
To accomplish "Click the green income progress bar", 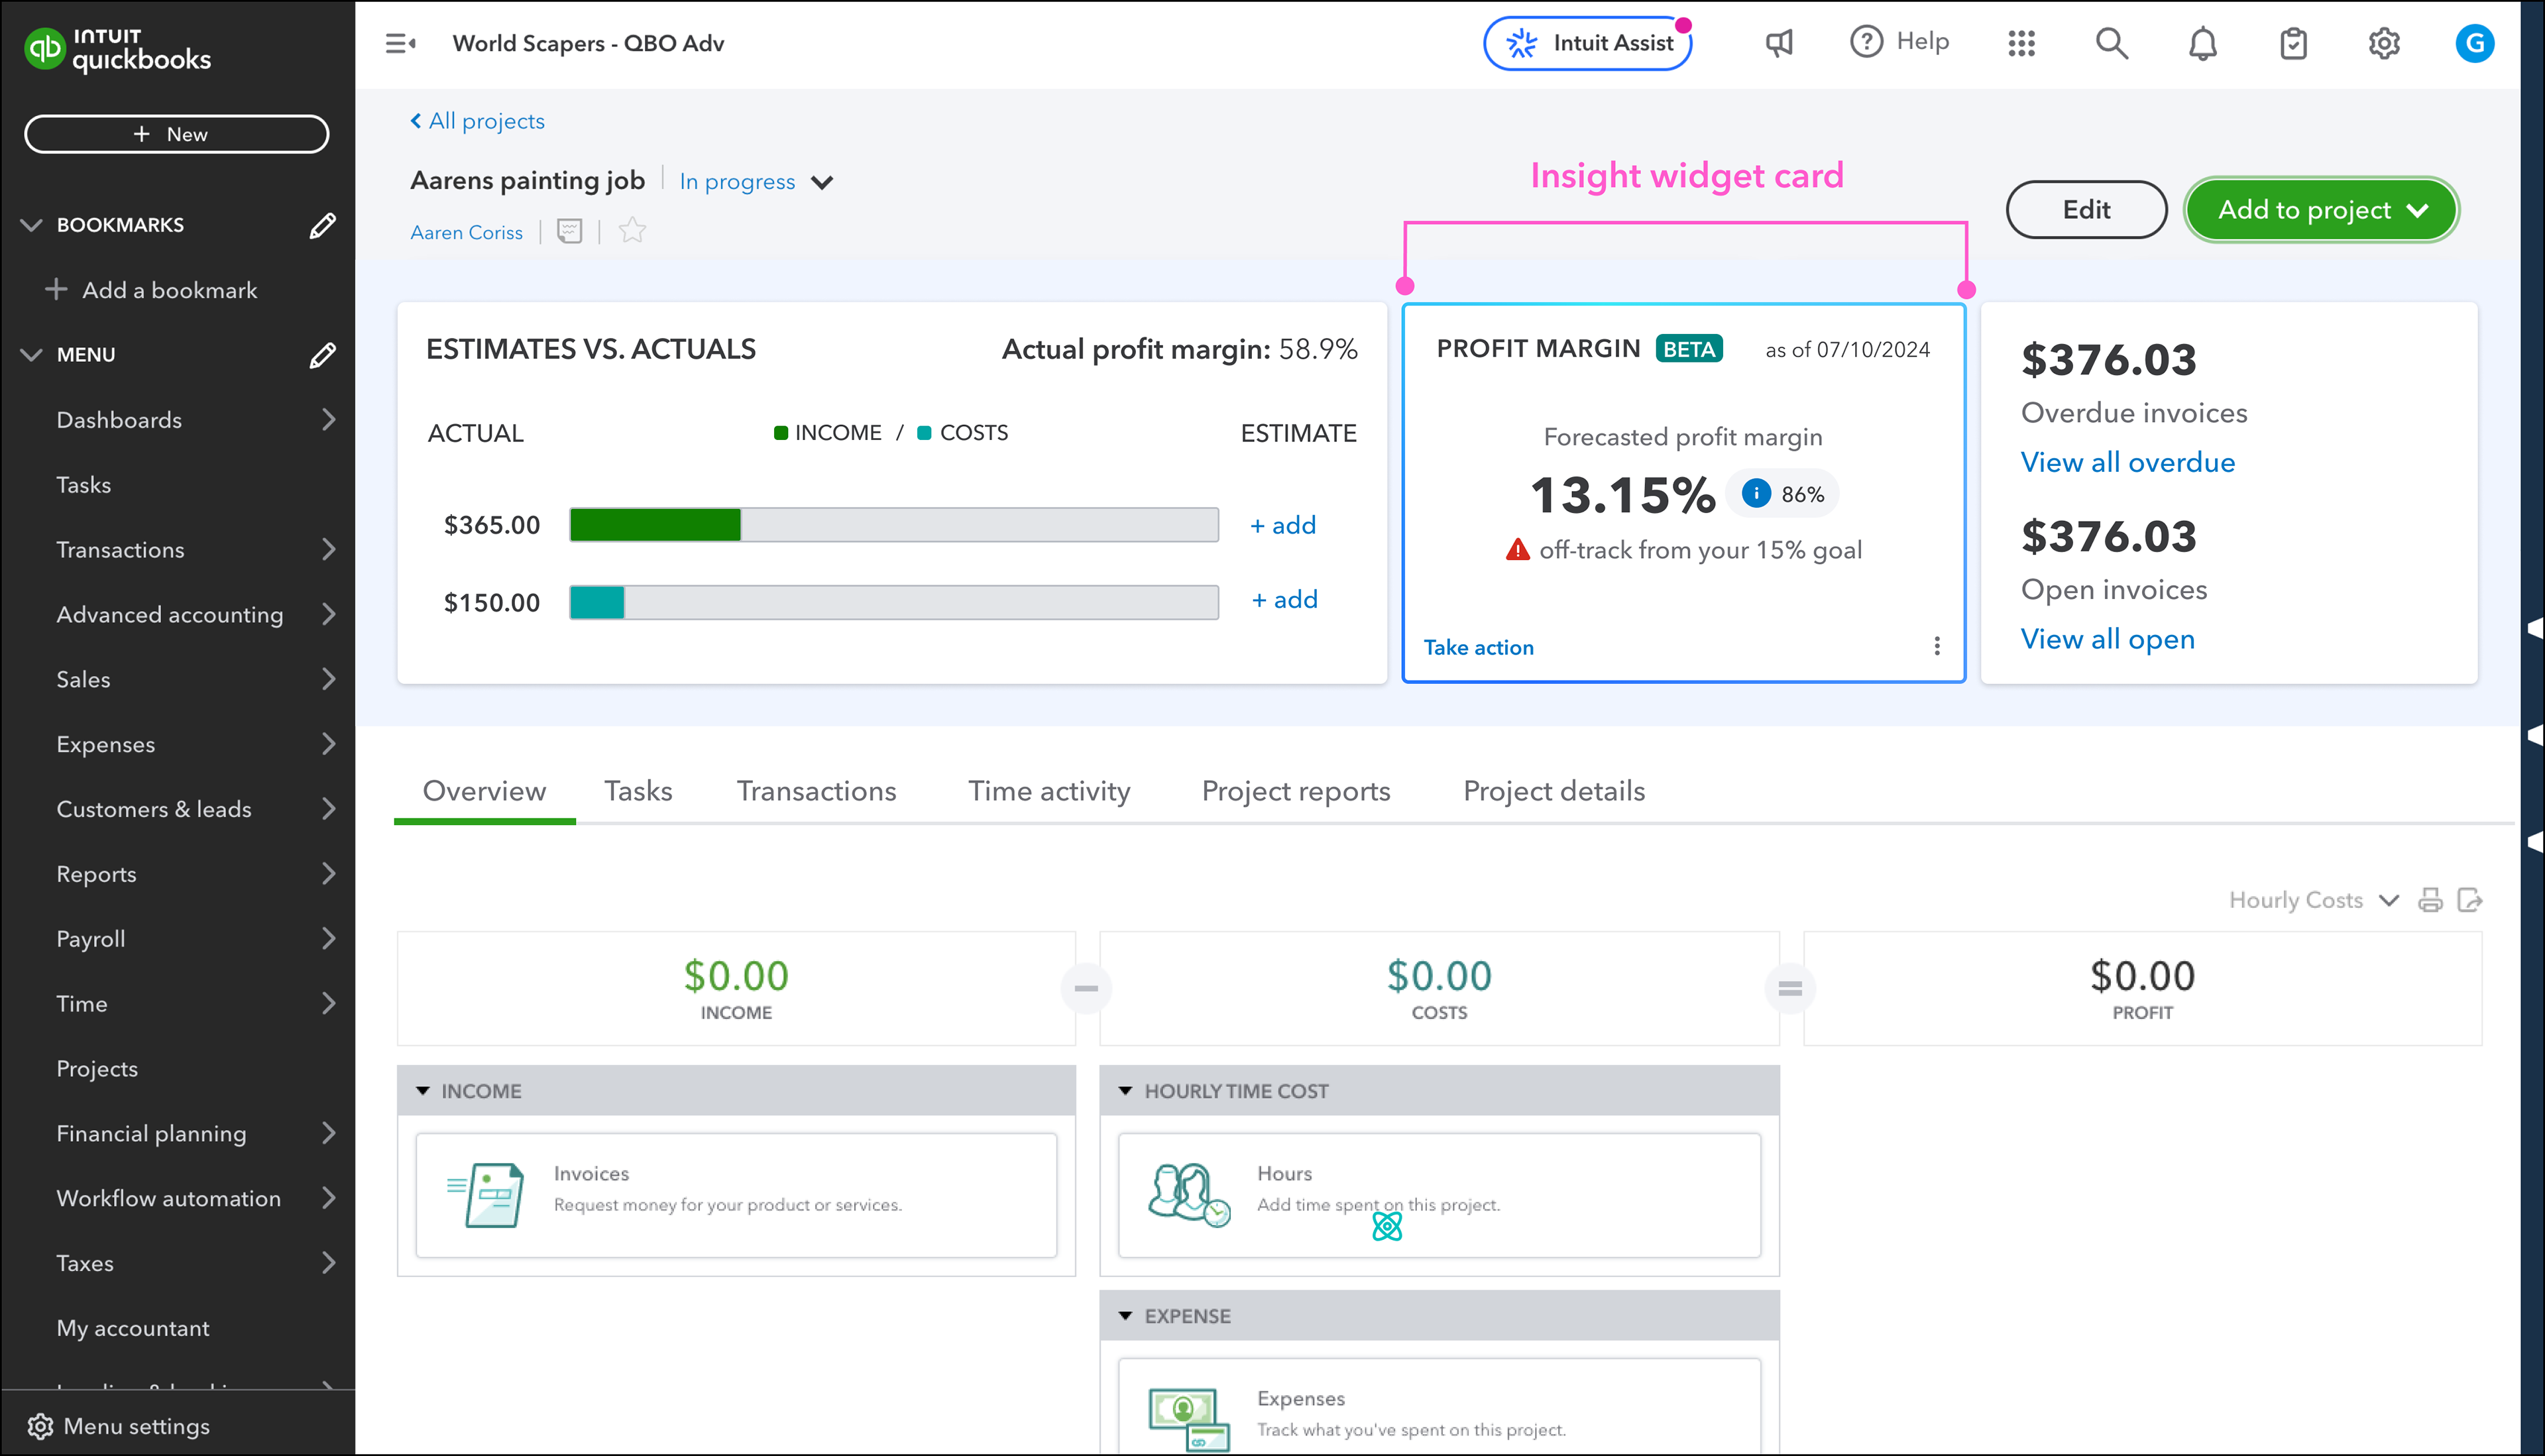I will point(655,524).
